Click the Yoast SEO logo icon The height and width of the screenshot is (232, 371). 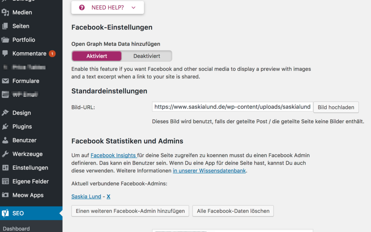pos(5,213)
